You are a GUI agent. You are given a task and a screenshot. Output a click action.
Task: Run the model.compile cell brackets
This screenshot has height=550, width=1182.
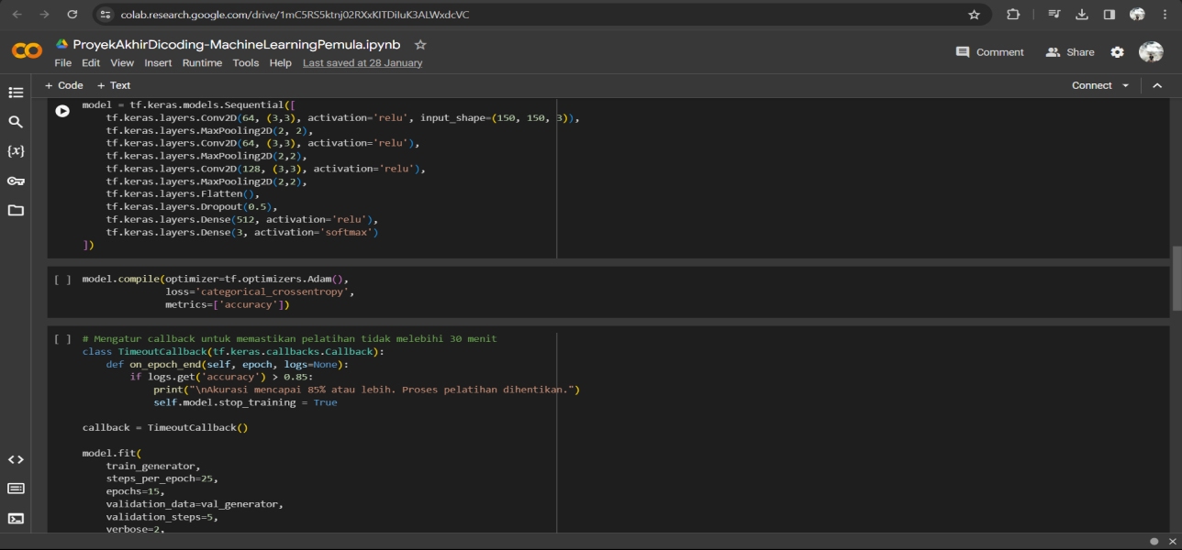click(61, 280)
